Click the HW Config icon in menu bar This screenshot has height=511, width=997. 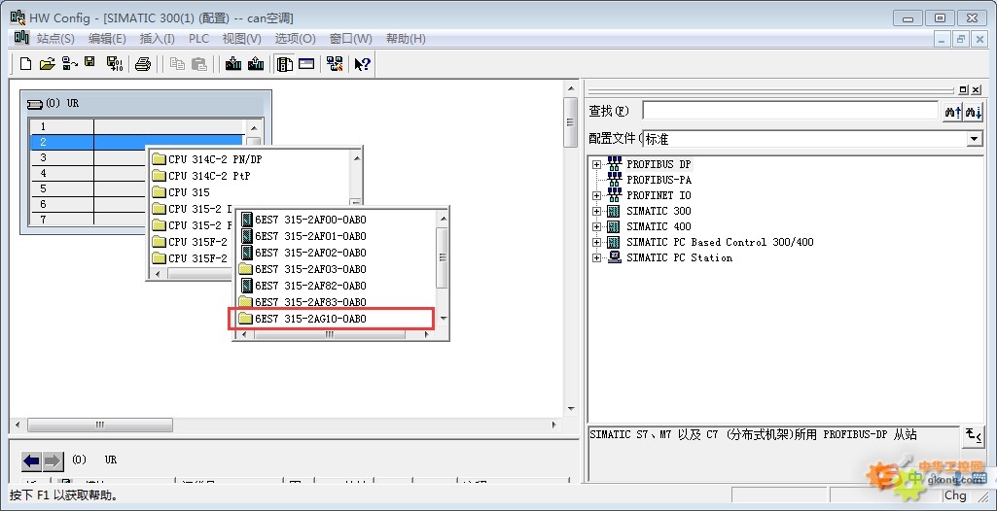click(21, 38)
